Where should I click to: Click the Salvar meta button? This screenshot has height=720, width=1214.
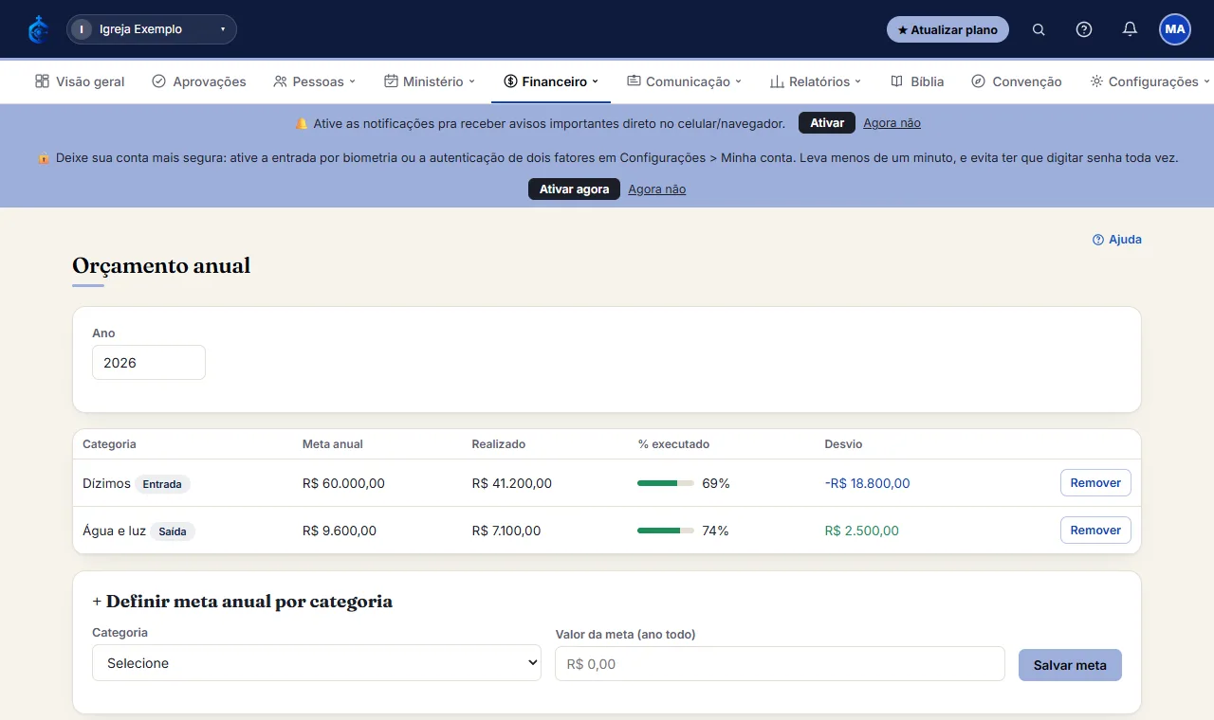point(1070,665)
